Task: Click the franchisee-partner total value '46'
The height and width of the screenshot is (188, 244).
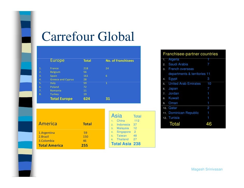Action: [x=209, y=124]
